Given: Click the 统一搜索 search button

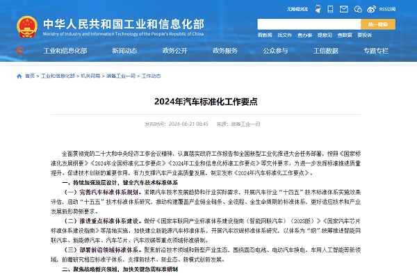Looking at the screenshot, I should [378, 24].
